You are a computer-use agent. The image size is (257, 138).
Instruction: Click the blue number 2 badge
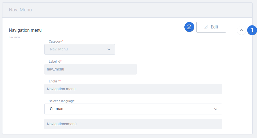[x=189, y=27]
